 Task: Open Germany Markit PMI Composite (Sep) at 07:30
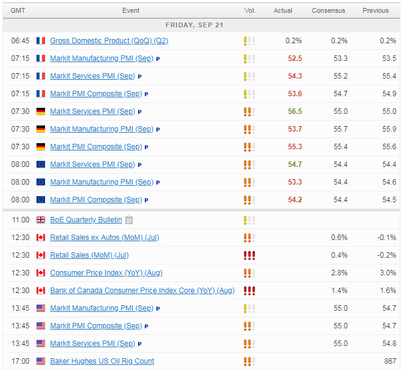(x=96, y=147)
